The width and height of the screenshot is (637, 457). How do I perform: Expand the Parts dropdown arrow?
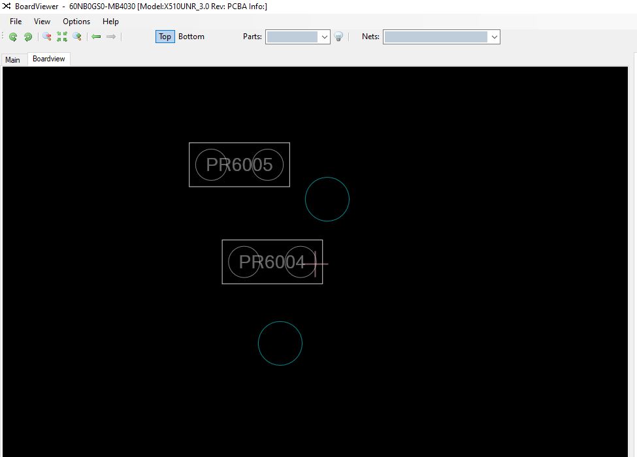pos(325,37)
